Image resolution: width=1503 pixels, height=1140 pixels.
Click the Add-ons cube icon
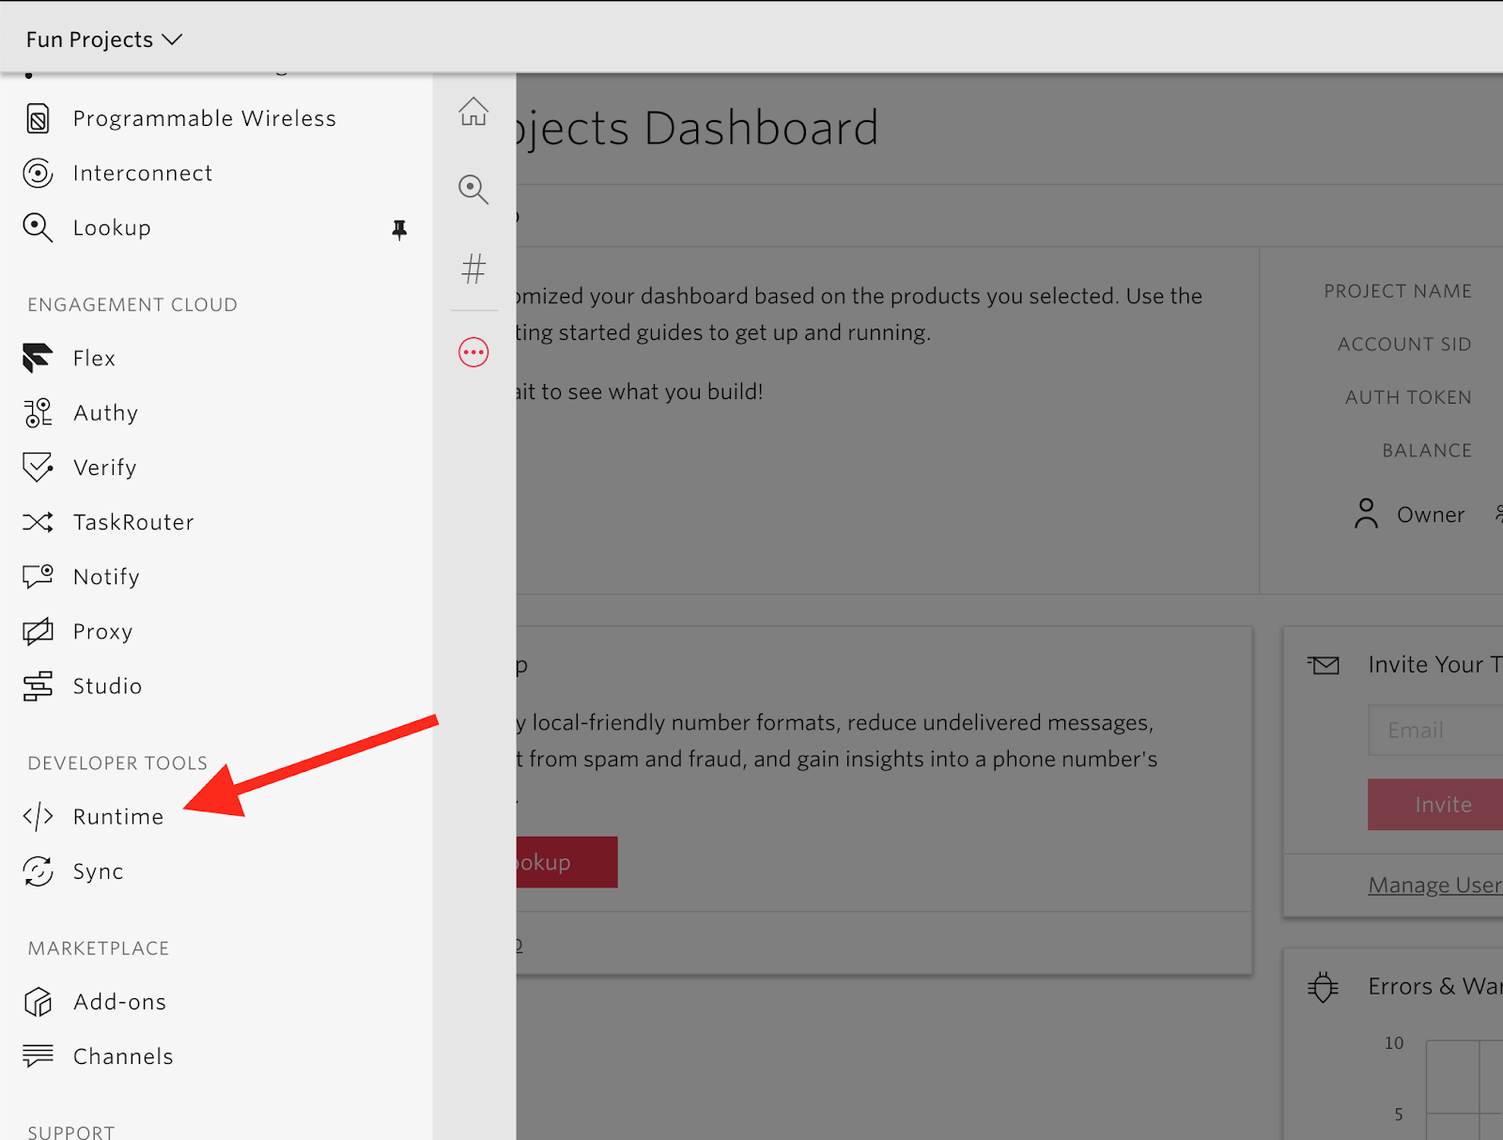pos(38,1002)
